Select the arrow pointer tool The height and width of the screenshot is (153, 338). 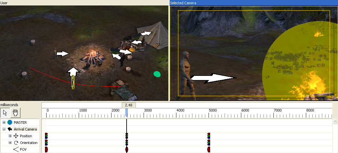coord(5,112)
